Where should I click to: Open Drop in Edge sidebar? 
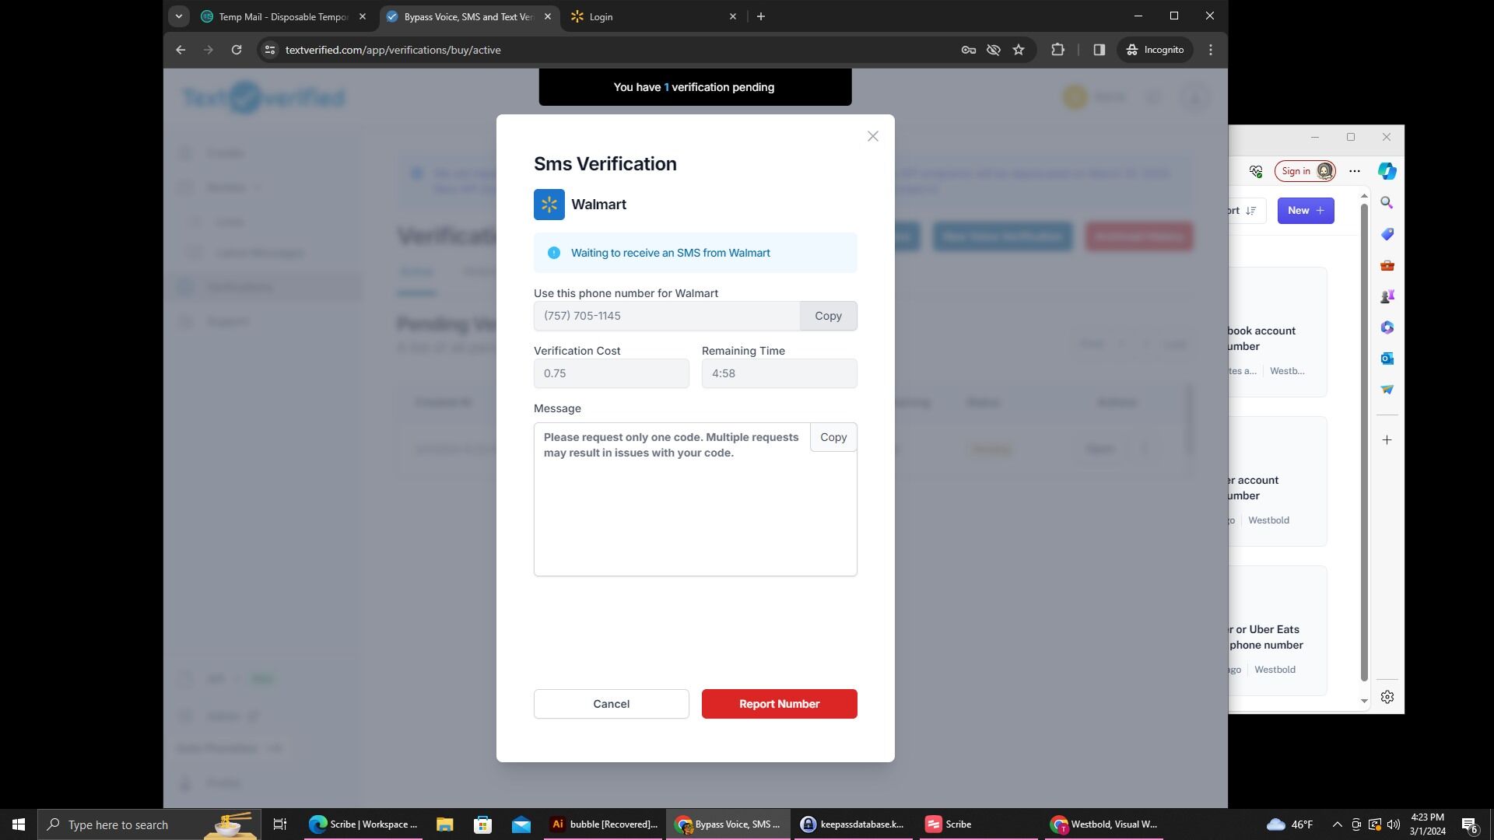point(1387,390)
